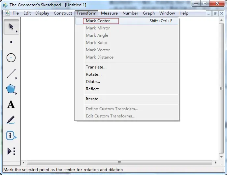Expand the Straightedge tool flyout triangle
This screenshot has width=227, height=175.
[16, 78]
